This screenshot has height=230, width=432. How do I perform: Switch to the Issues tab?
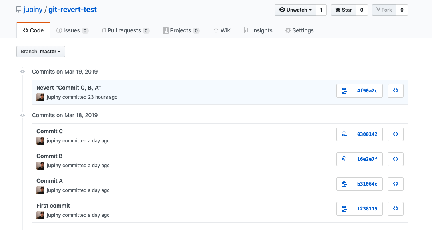click(72, 30)
